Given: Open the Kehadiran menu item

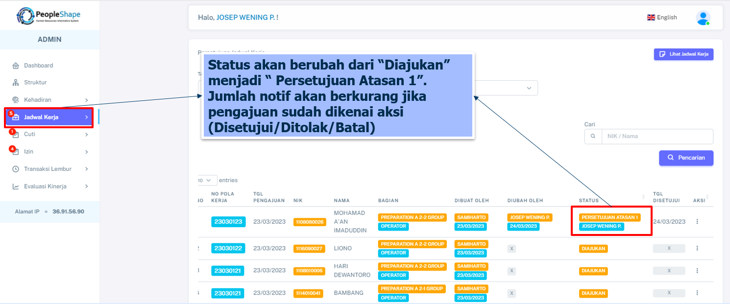Looking at the screenshot, I should tap(38, 100).
